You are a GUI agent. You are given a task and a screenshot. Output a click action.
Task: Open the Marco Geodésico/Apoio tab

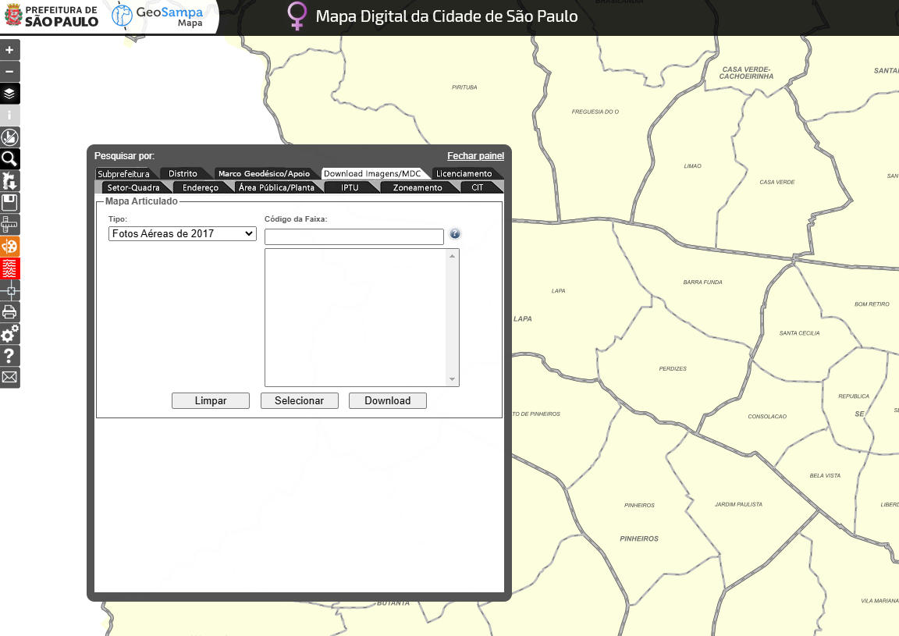click(x=264, y=174)
